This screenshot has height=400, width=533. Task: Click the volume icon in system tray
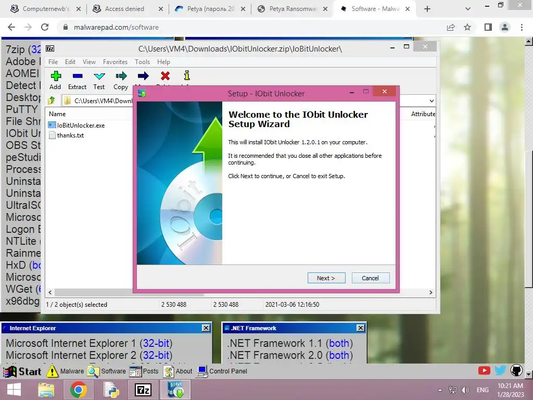[465, 390]
